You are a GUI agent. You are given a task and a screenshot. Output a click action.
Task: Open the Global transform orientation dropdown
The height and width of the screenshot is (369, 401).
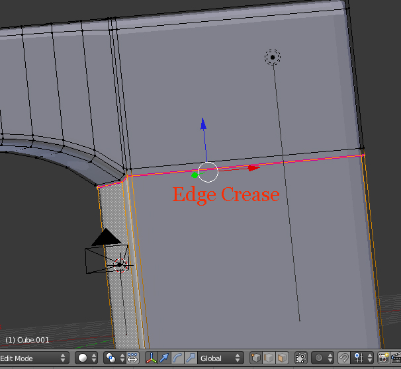pyautogui.click(x=220, y=358)
